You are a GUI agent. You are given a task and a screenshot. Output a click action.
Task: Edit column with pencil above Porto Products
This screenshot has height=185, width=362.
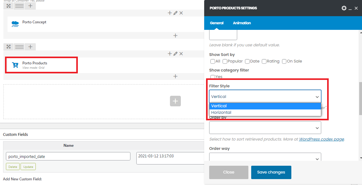175,54
